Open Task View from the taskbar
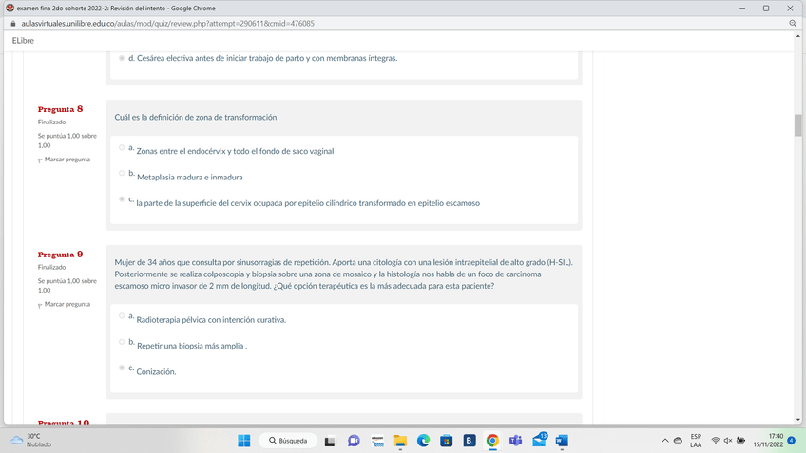806x453 pixels. [330, 441]
